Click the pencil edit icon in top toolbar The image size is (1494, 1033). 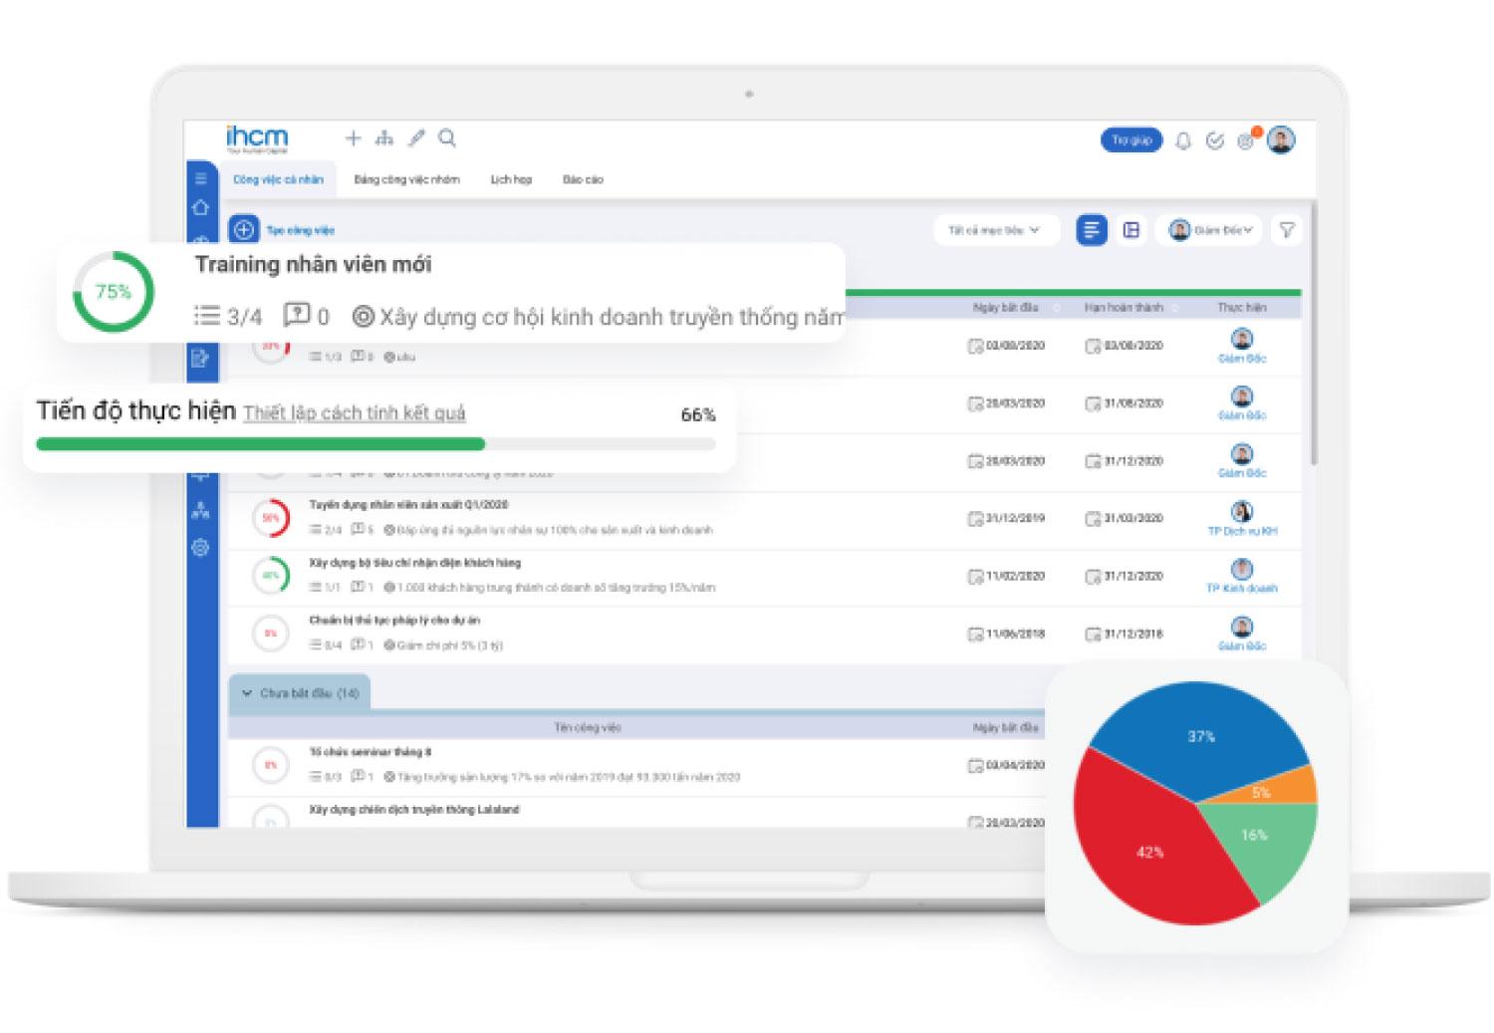click(416, 138)
